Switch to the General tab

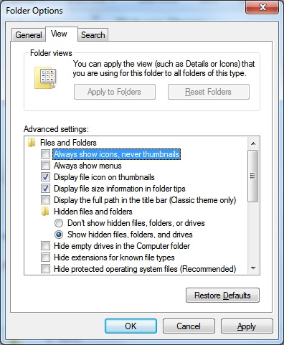(29, 35)
